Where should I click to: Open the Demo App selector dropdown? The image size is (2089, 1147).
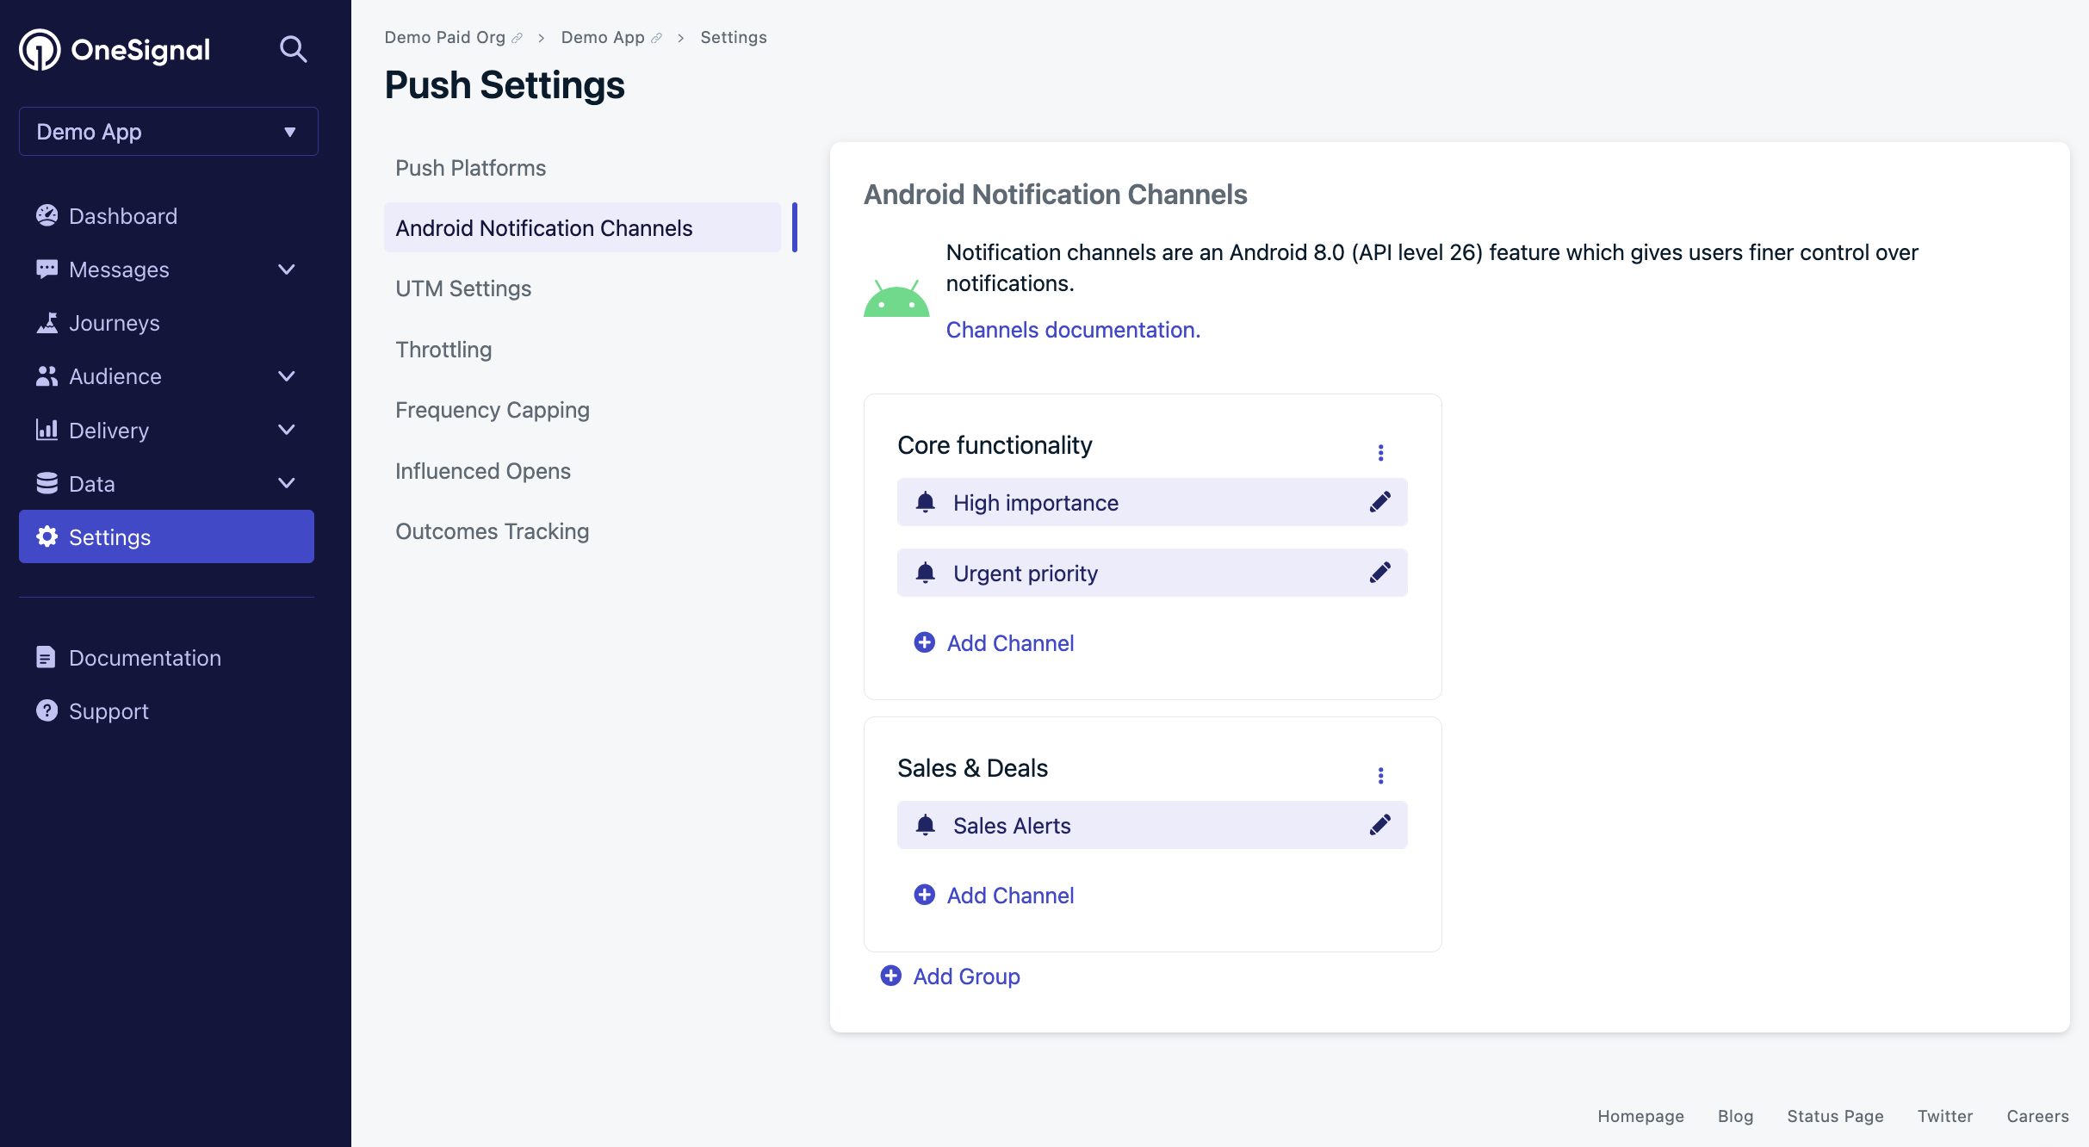(x=169, y=132)
